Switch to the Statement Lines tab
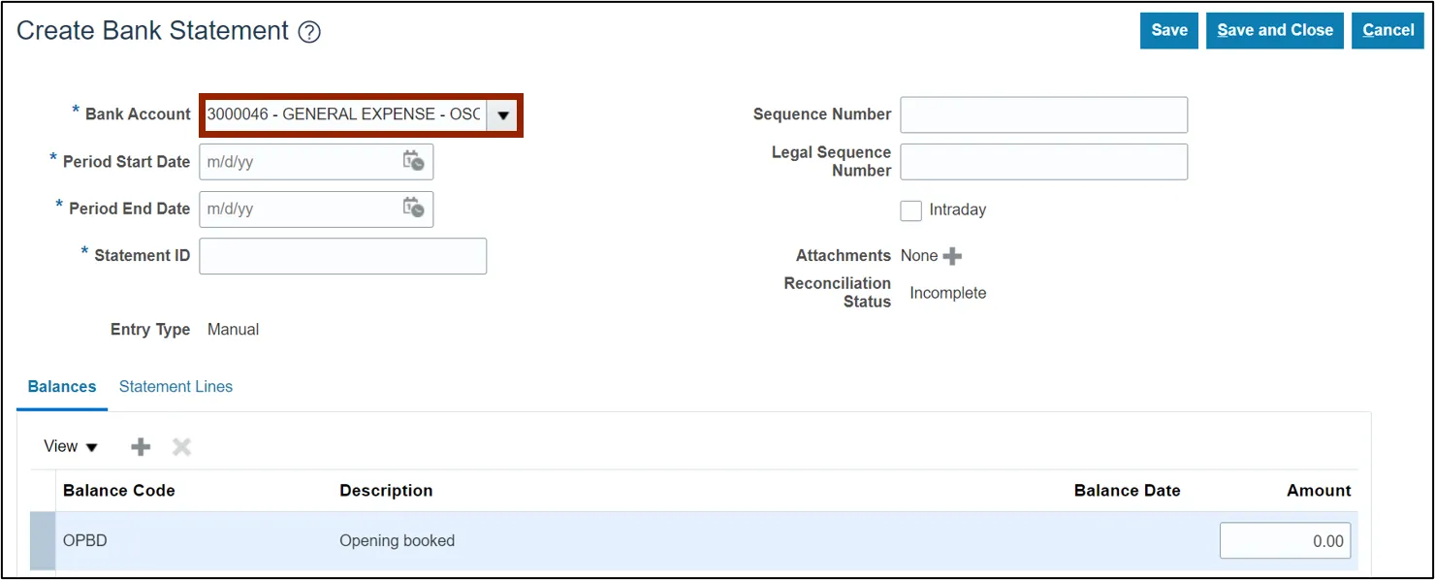The height and width of the screenshot is (580, 1435). click(x=175, y=386)
